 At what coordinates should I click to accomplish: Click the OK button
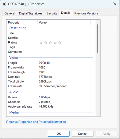click(59, 134)
